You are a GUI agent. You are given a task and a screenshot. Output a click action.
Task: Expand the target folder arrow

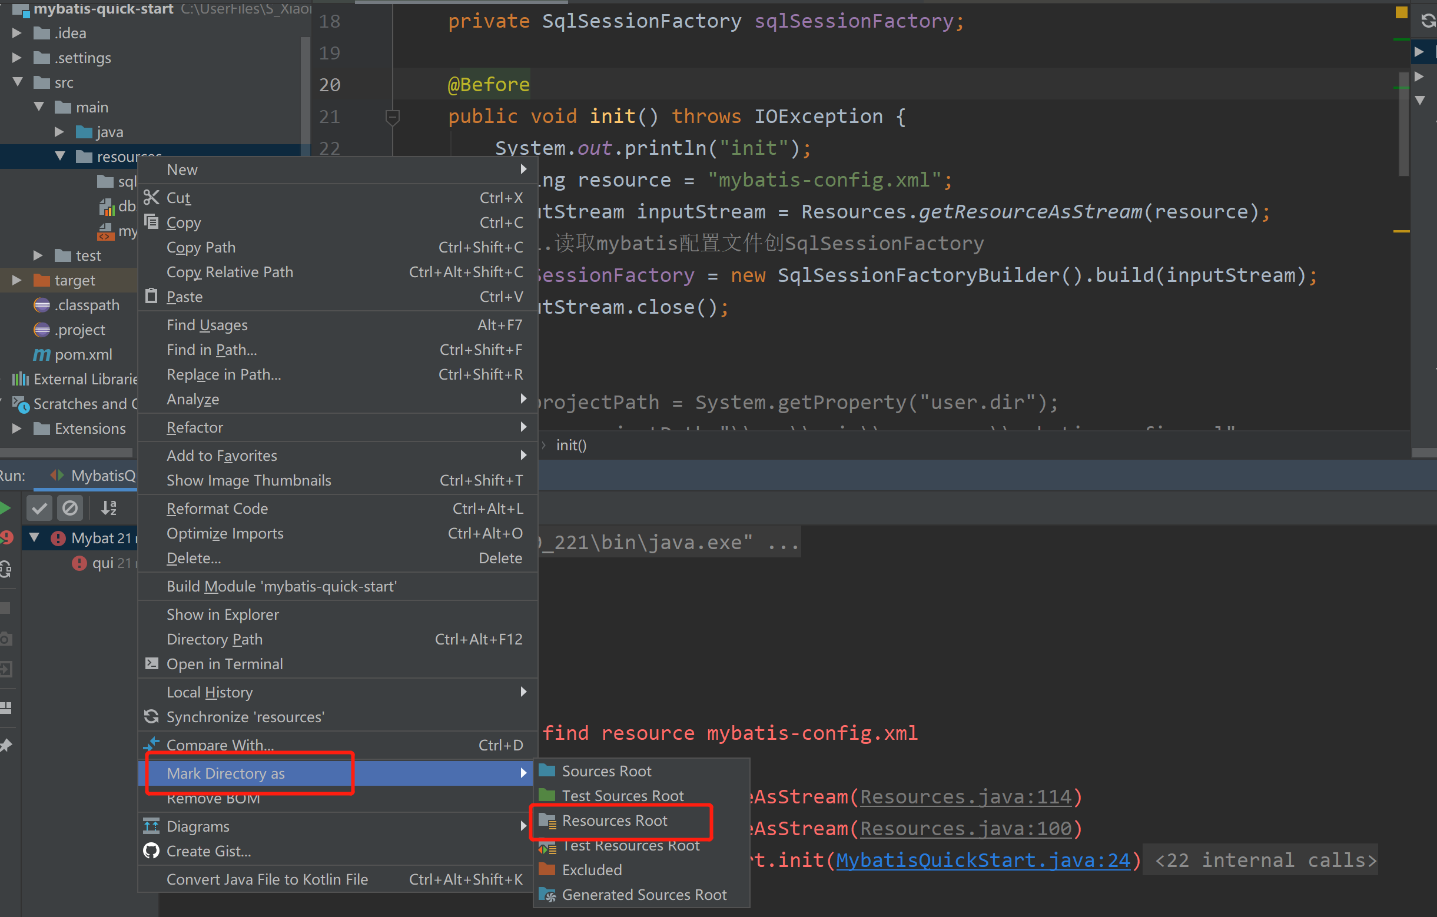point(16,280)
